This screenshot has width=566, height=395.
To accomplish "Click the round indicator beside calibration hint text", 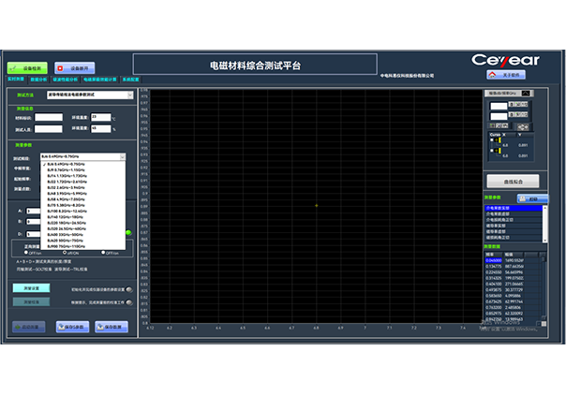I will [x=128, y=302].
